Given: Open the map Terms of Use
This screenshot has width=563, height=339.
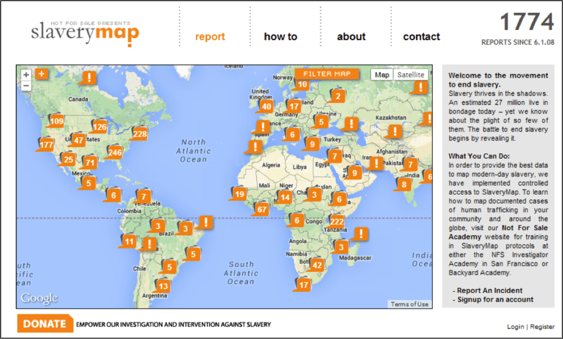Looking at the screenshot, I should click(x=409, y=304).
